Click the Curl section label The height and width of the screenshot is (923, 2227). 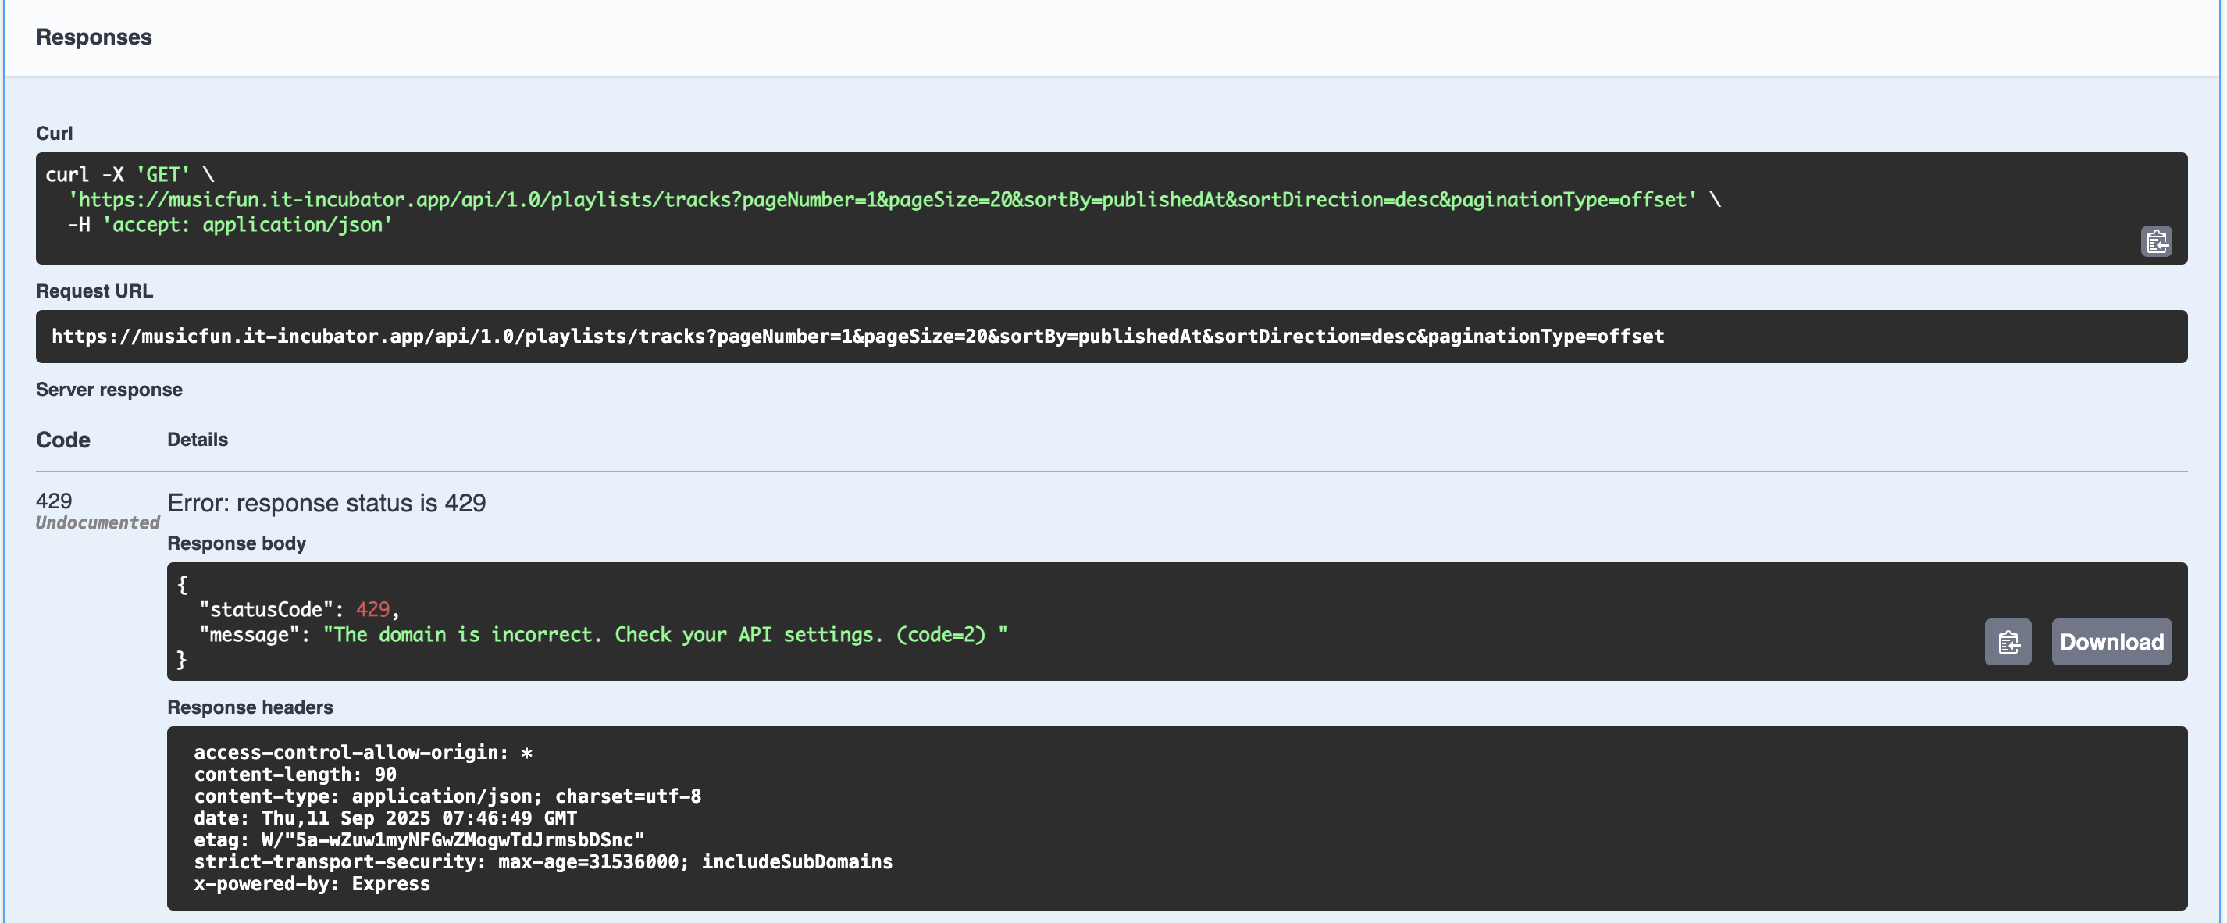pyautogui.click(x=54, y=133)
